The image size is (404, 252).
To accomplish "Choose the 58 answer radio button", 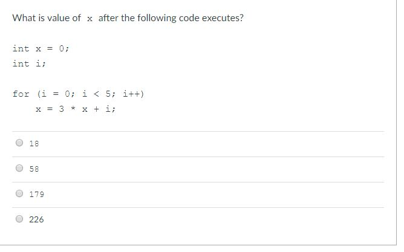I will pos(19,169).
